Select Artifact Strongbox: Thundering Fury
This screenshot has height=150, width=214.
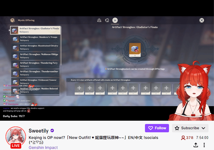[35, 64]
